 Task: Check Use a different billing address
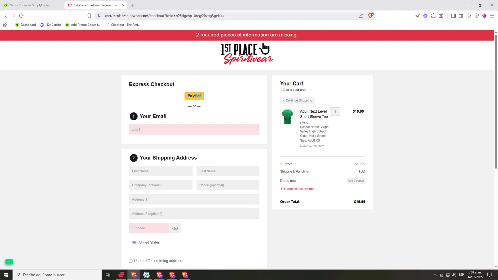coord(131,261)
